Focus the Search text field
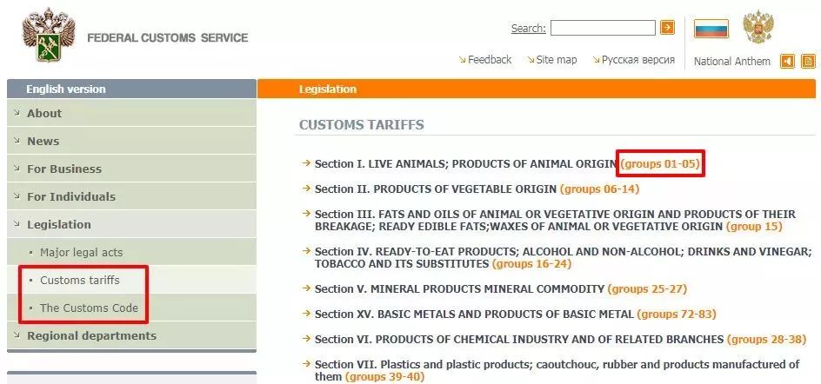This screenshot has height=384, width=821. point(603,28)
